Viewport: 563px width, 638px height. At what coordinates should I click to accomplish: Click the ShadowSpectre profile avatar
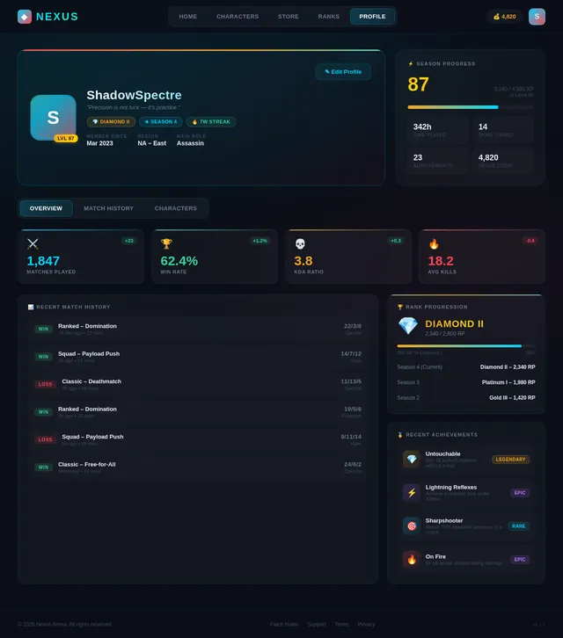tap(53, 118)
